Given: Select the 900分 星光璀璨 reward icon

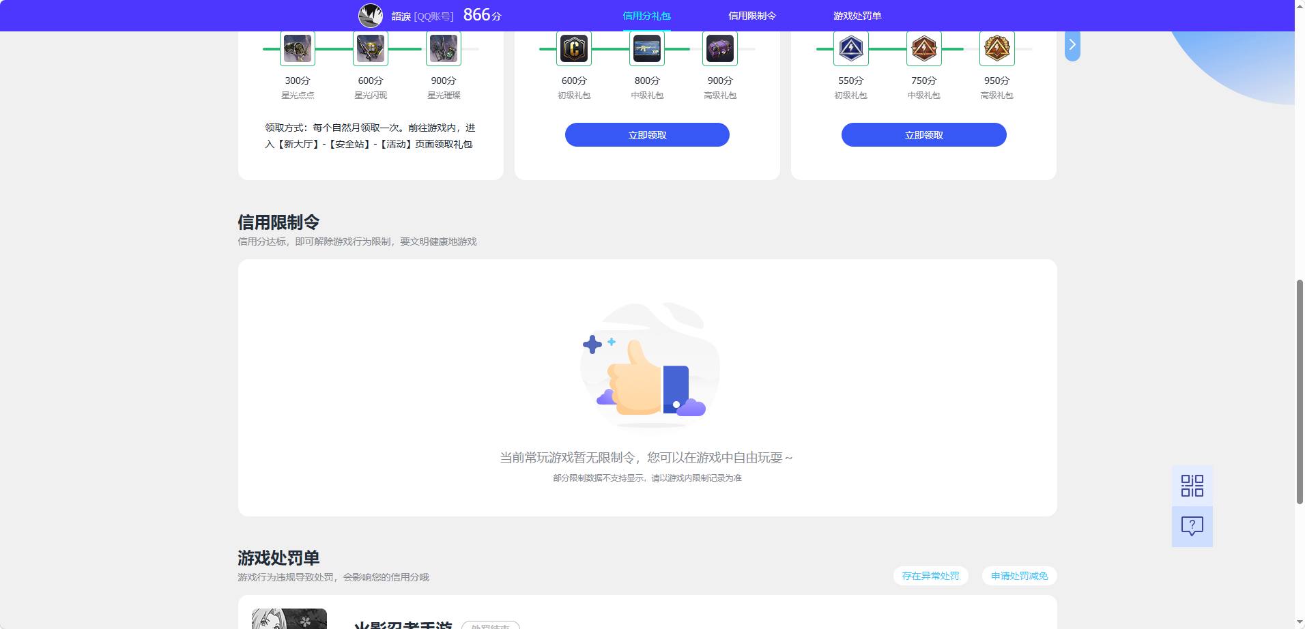Looking at the screenshot, I should 444,48.
